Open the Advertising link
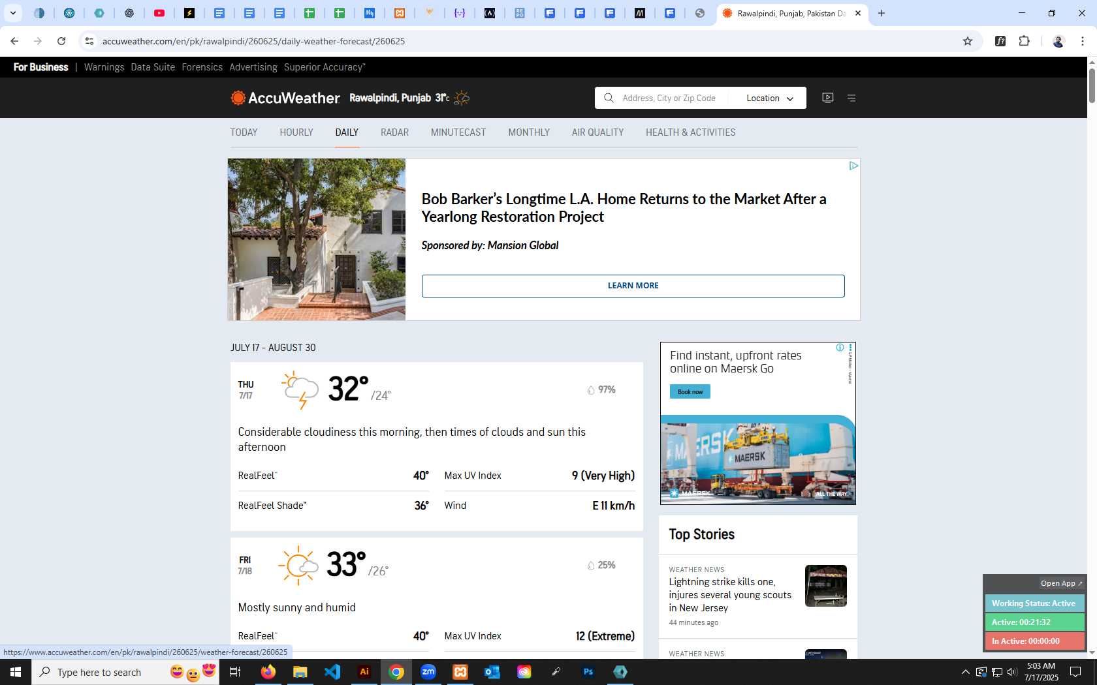 click(253, 67)
